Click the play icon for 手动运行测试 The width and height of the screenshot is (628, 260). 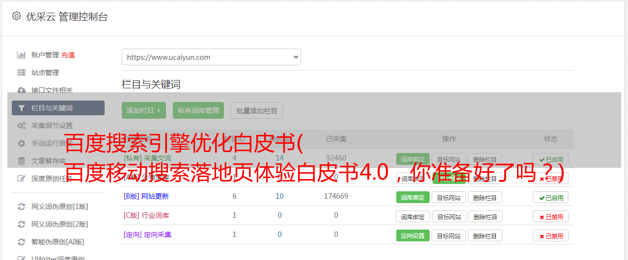[21, 143]
